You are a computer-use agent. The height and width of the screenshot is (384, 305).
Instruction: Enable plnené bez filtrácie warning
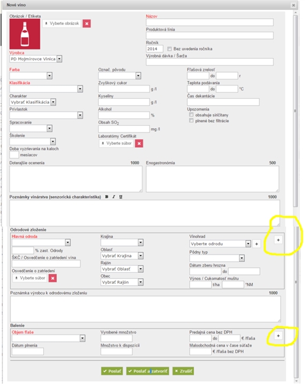tap(191, 120)
